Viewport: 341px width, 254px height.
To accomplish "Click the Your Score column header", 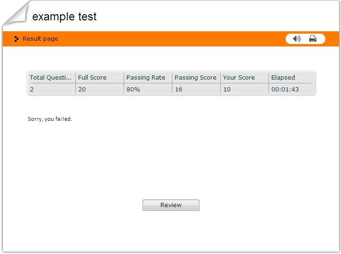I will [239, 77].
